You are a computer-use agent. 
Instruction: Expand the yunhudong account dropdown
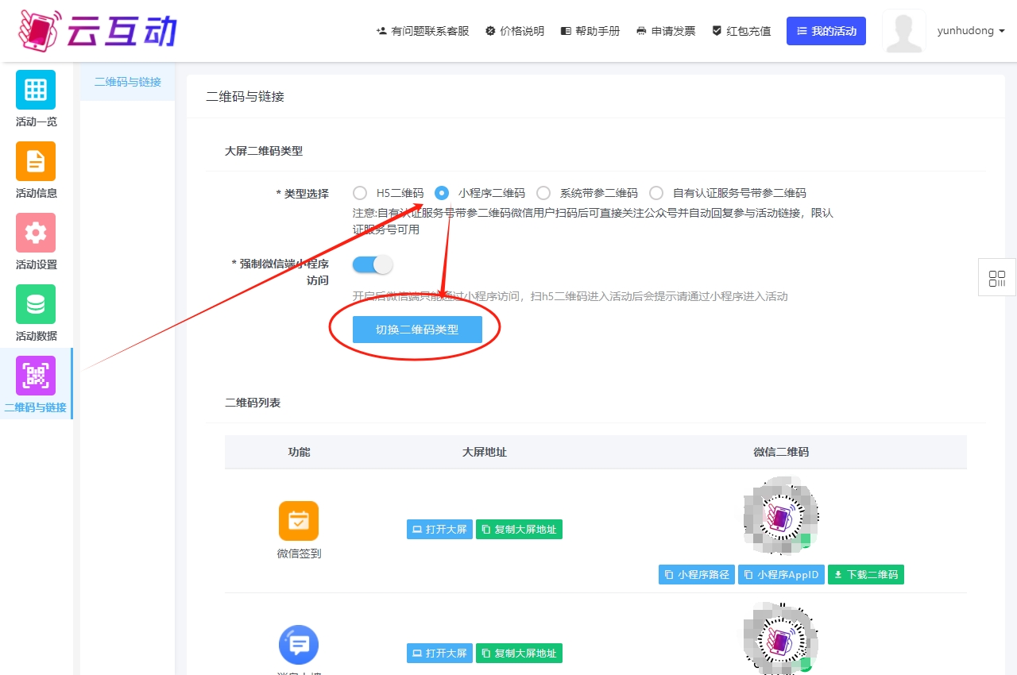tap(971, 31)
